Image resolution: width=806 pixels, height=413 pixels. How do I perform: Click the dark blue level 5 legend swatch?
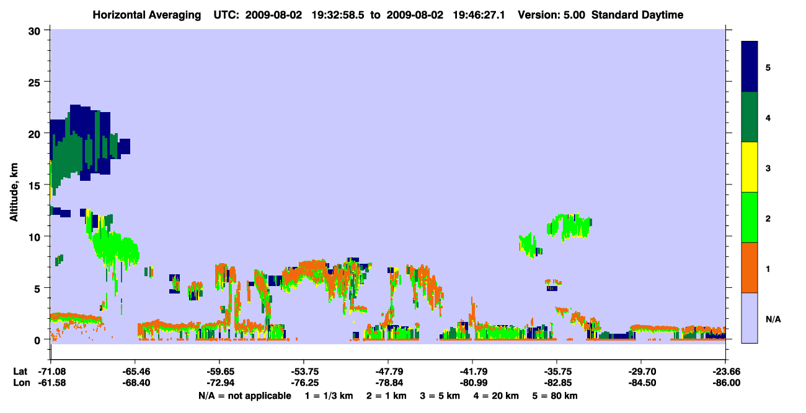750,67
